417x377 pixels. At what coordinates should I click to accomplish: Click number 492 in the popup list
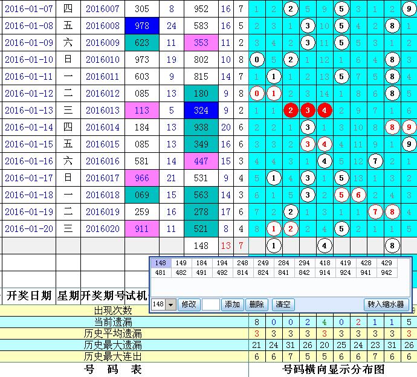coord(222,272)
